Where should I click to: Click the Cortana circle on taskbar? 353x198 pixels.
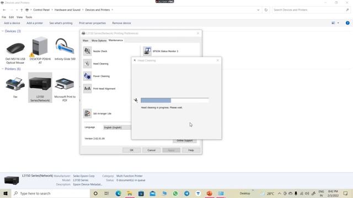tap(95, 193)
